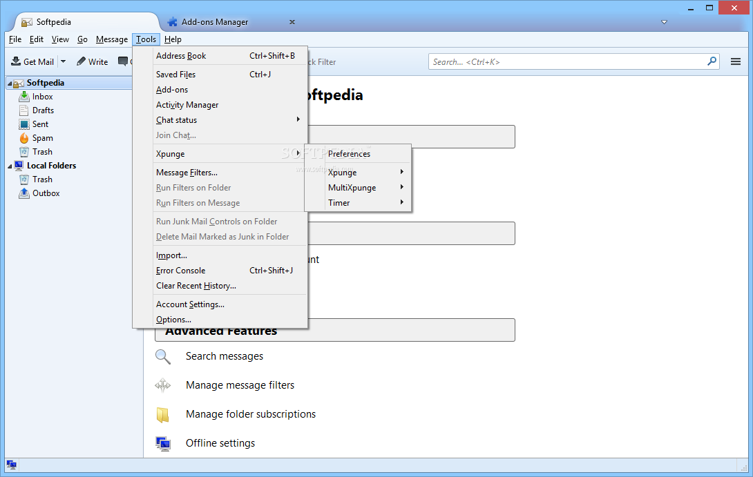Screen dimensions: 753x477
Task: Open Account Settings... from menu
Action: click(220, 304)
